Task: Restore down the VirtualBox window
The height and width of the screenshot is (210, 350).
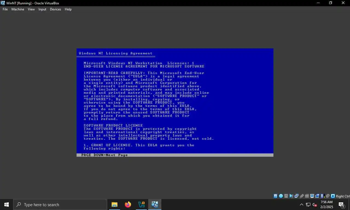Action: [x=331, y=3]
